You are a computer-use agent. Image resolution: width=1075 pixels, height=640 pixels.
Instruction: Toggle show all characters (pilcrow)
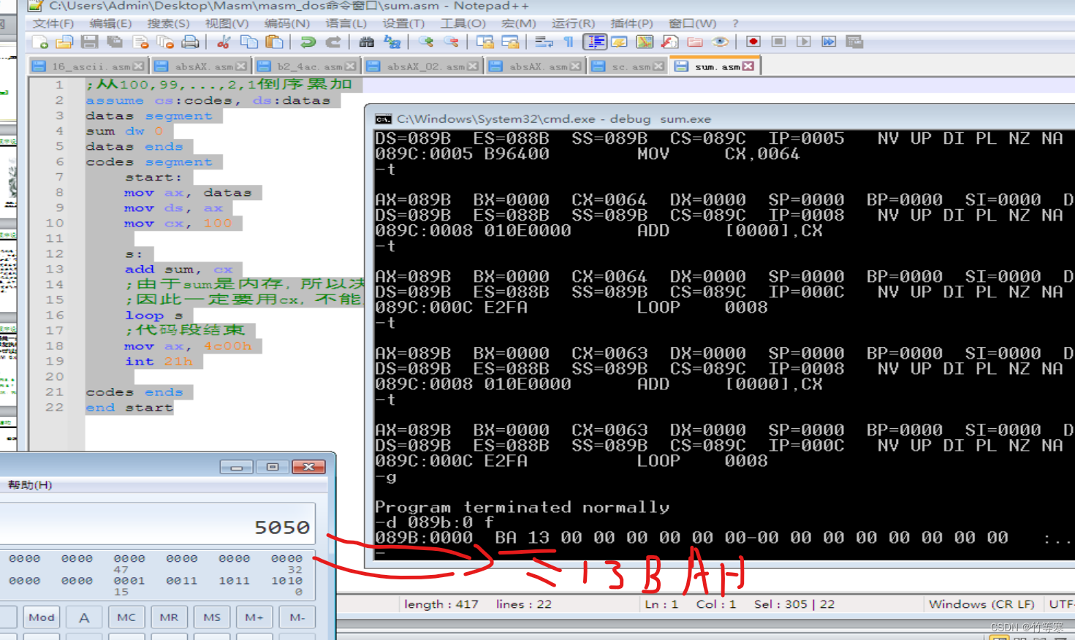pyautogui.click(x=569, y=42)
